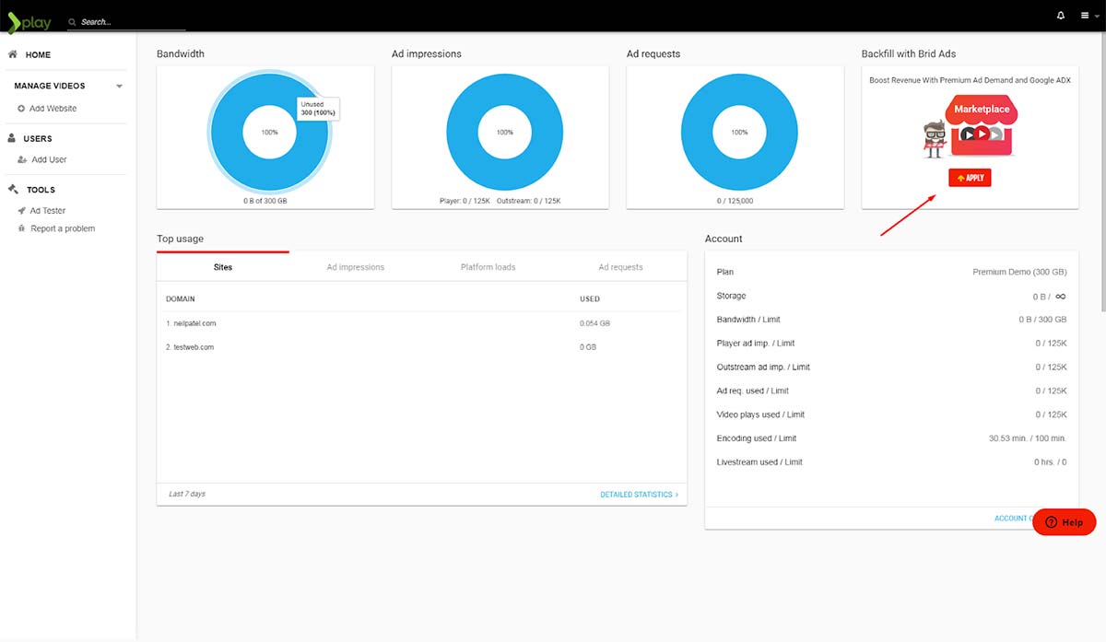Click the Ad Tester rocket icon

(21, 211)
